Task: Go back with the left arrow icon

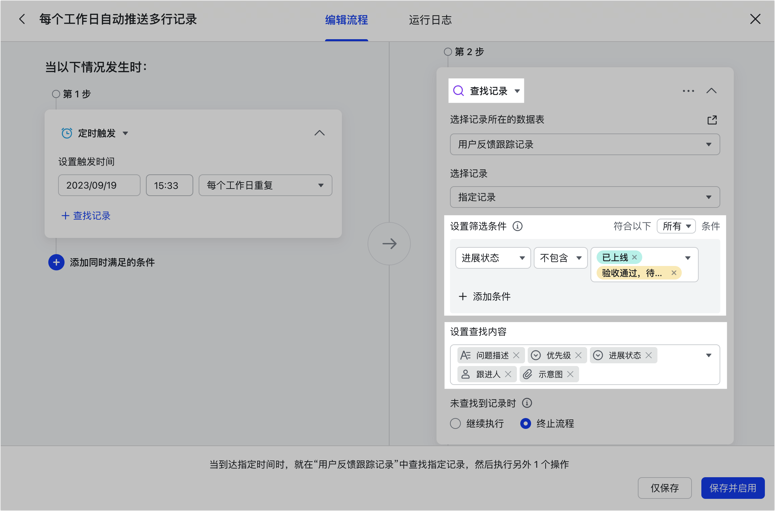Action: tap(22, 19)
